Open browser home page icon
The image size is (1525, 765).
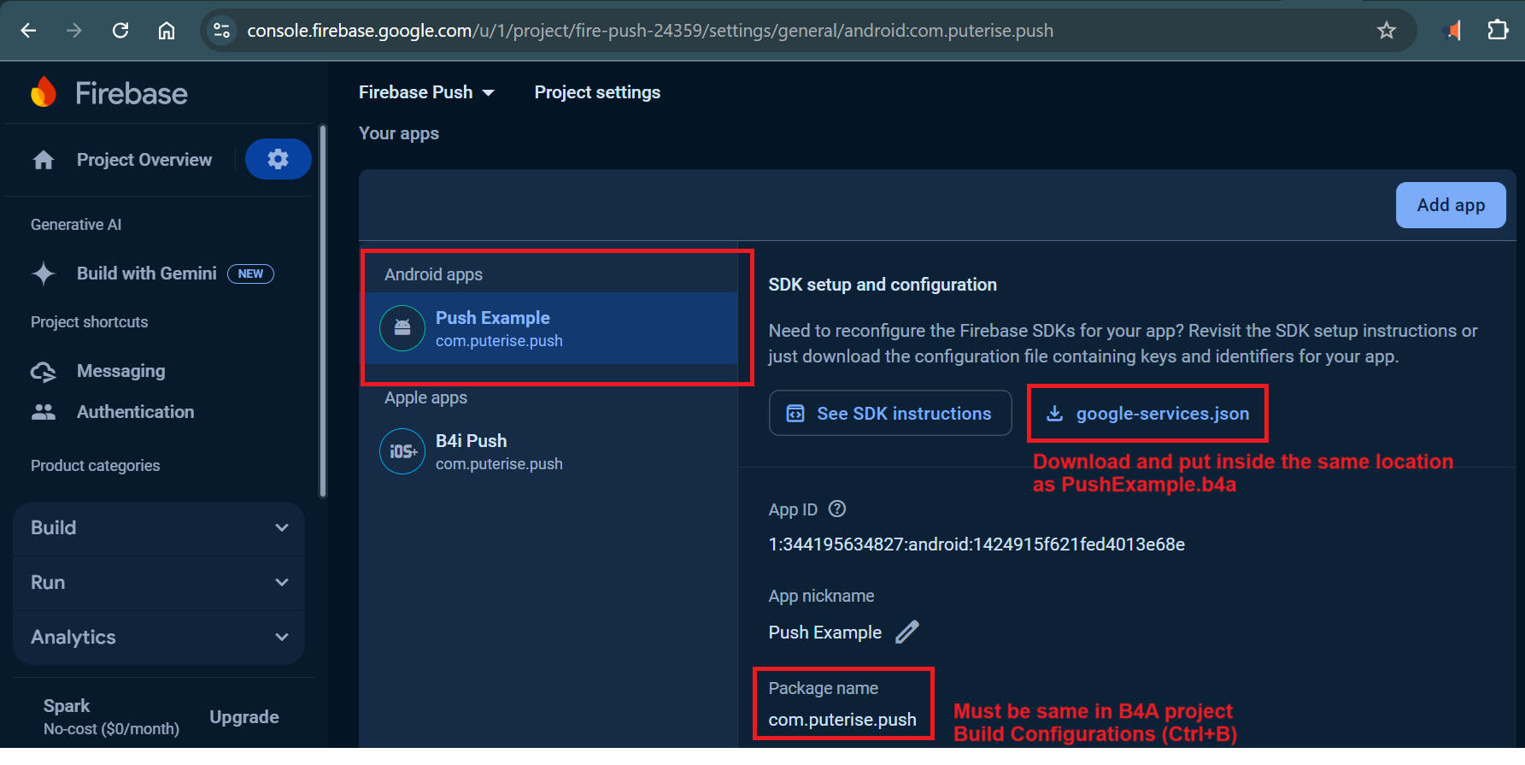coord(167,31)
